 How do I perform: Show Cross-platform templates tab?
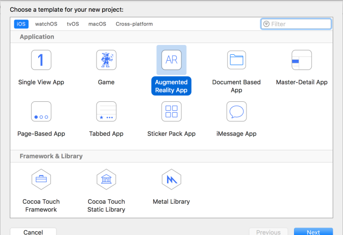point(134,24)
